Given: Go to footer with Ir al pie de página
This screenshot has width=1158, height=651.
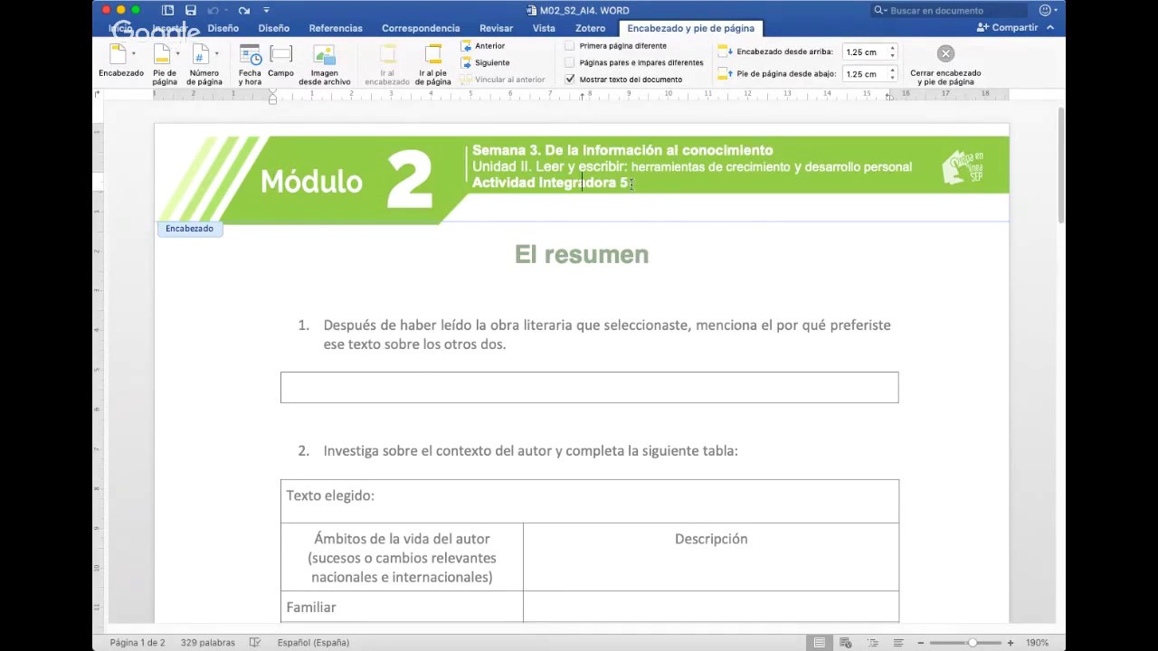Looking at the screenshot, I should pos(434,63).
